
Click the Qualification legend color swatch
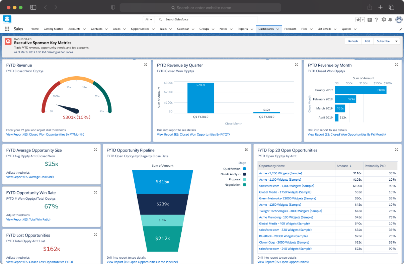[x=245, y=169]
